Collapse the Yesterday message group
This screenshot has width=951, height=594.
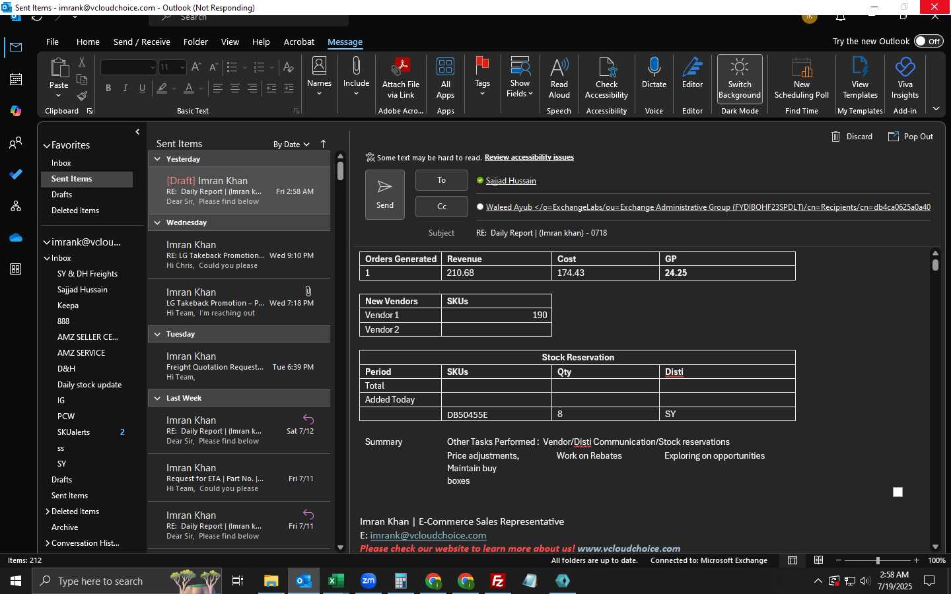coord(157,159)
